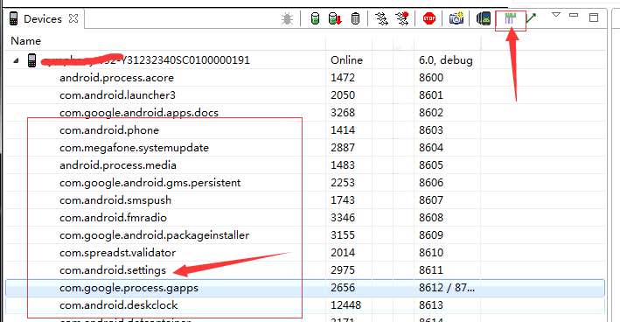Open the Devices view menu triangle
This screenshot has width=620, height=322.
[556, 15]
